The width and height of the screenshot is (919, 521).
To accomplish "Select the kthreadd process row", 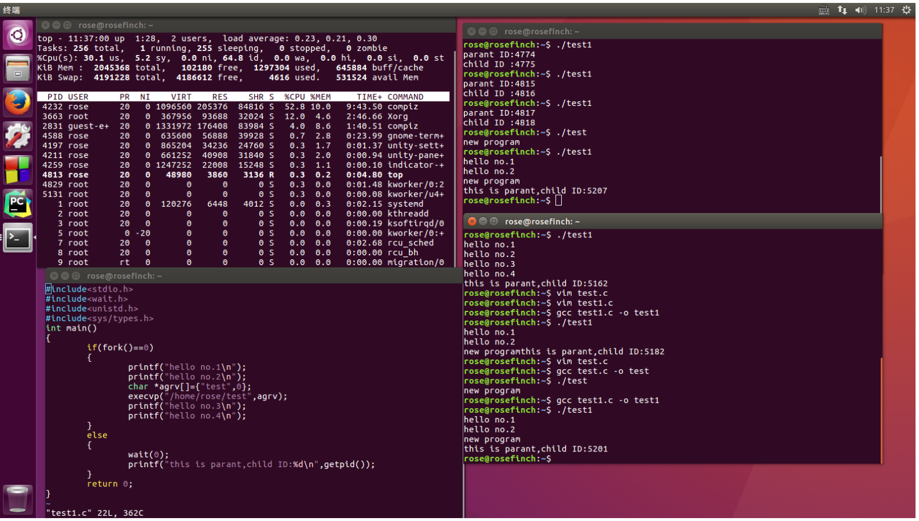I will point(243,214).
